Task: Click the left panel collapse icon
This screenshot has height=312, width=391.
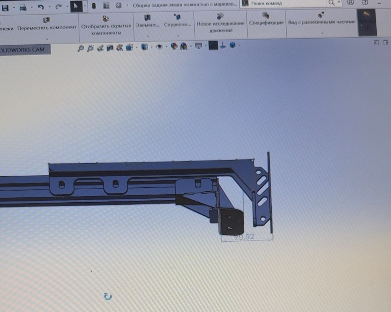Action: pyautogui.click(x=376, y=43)
